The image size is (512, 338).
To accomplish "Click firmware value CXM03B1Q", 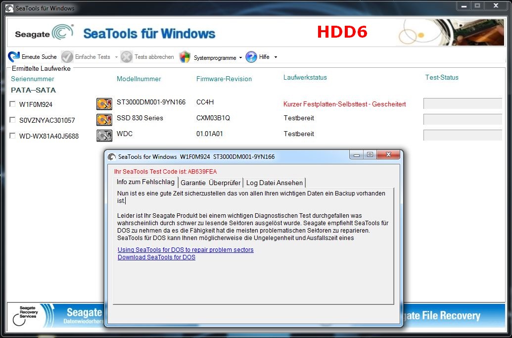I will [213, 118].
